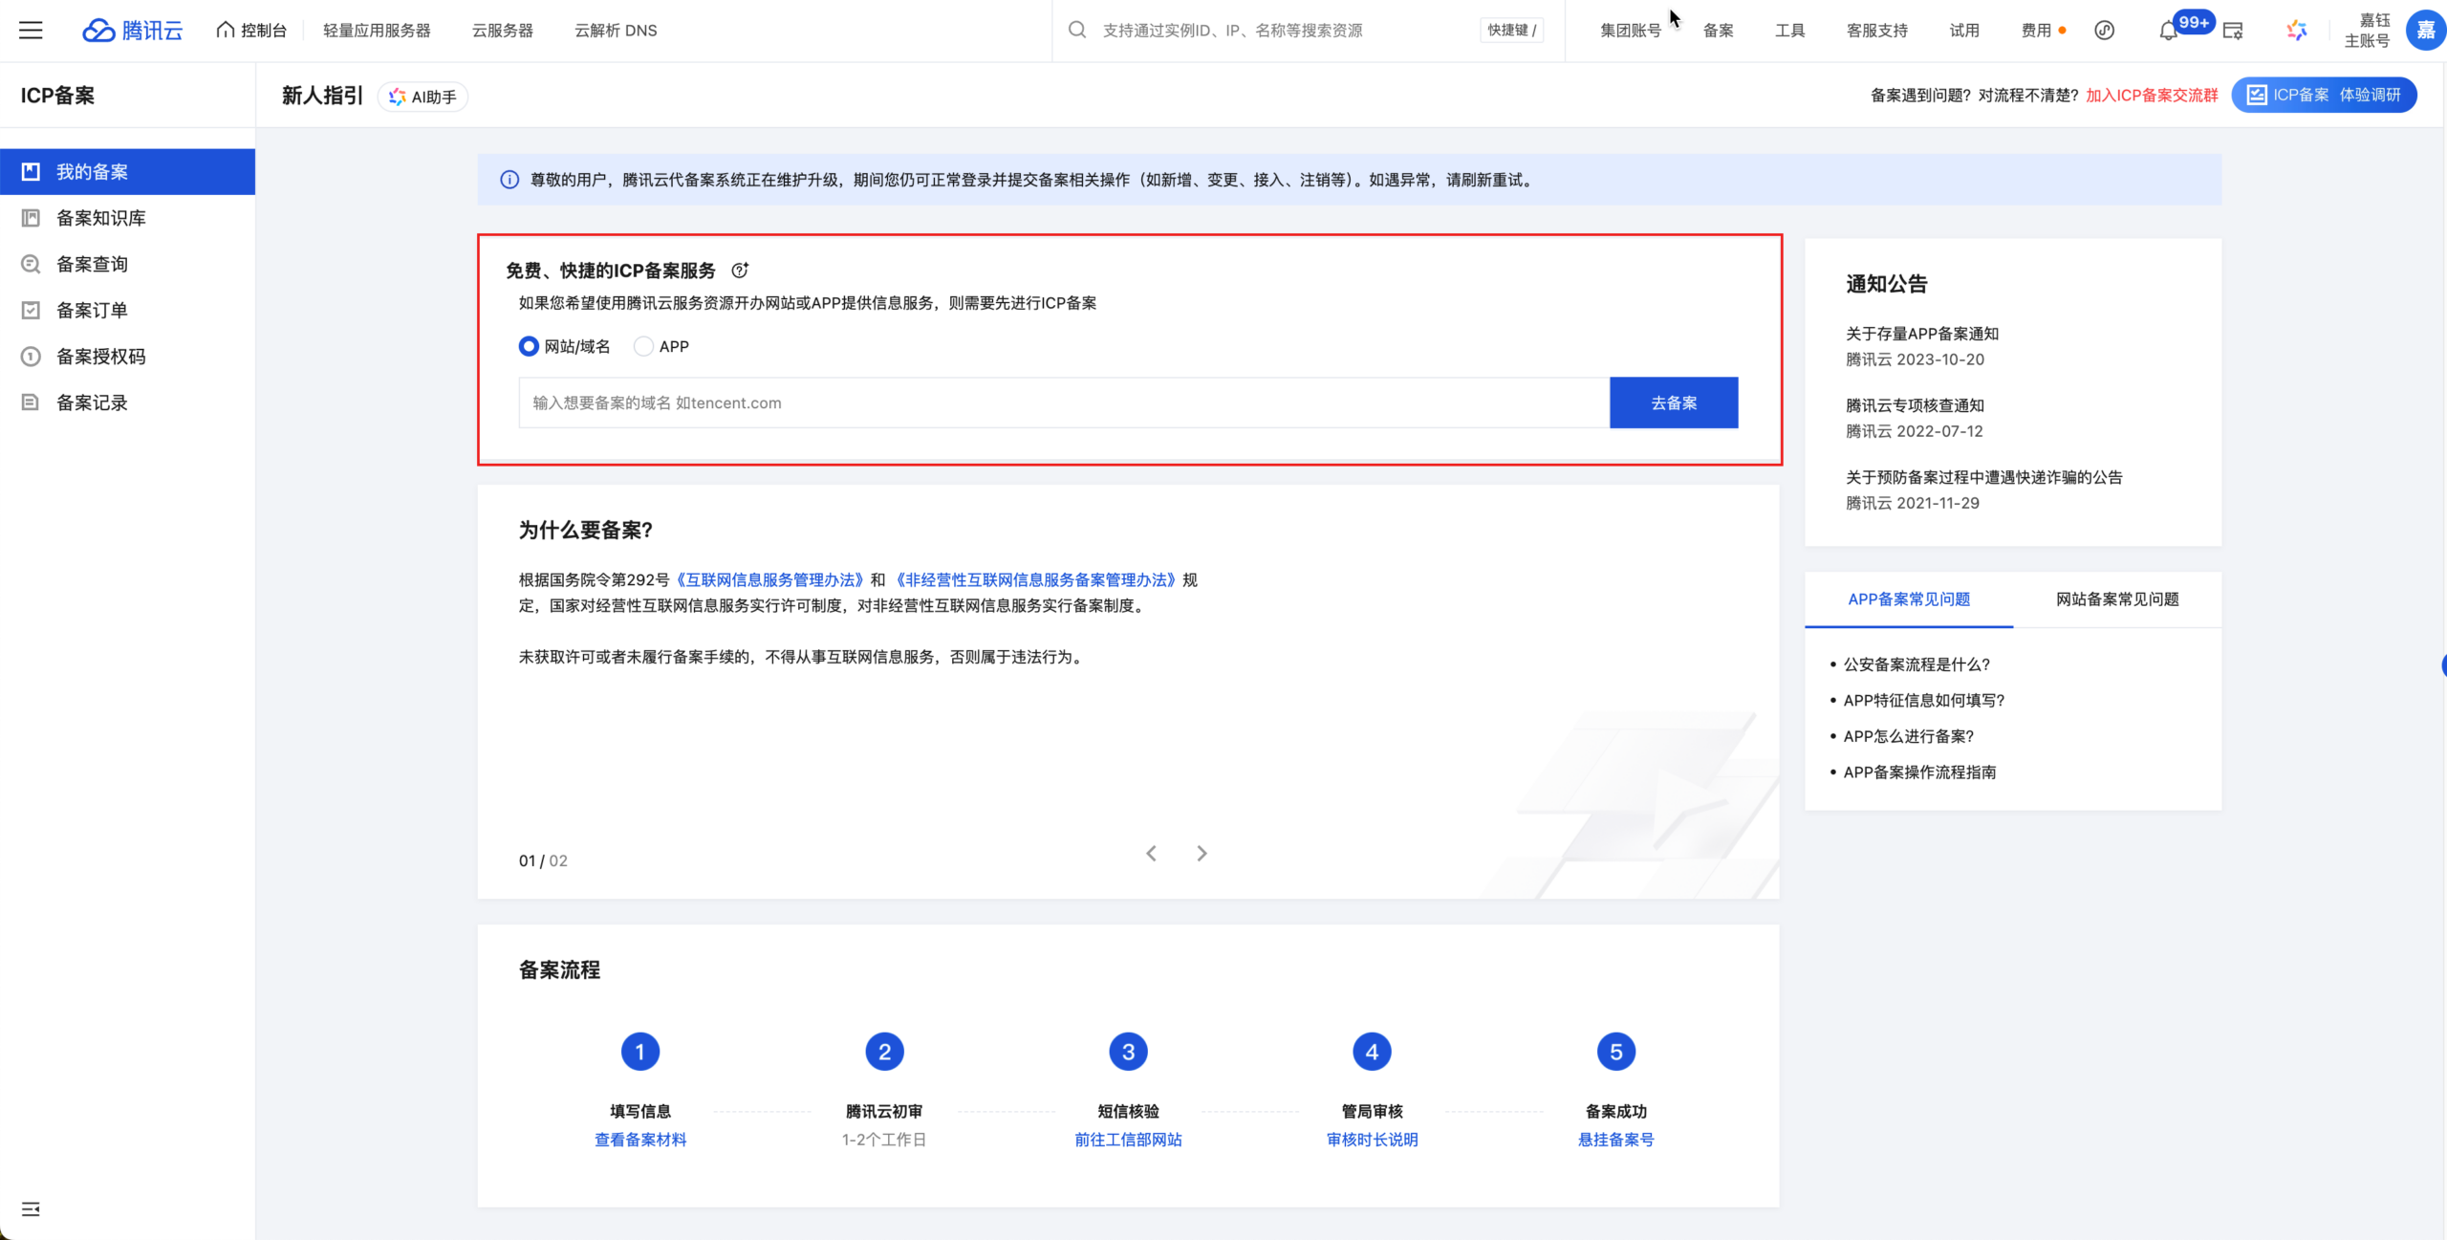The image size is (2447, 1240).
Task: Select the 网站/域名 radio button
Action: [529, 346]
